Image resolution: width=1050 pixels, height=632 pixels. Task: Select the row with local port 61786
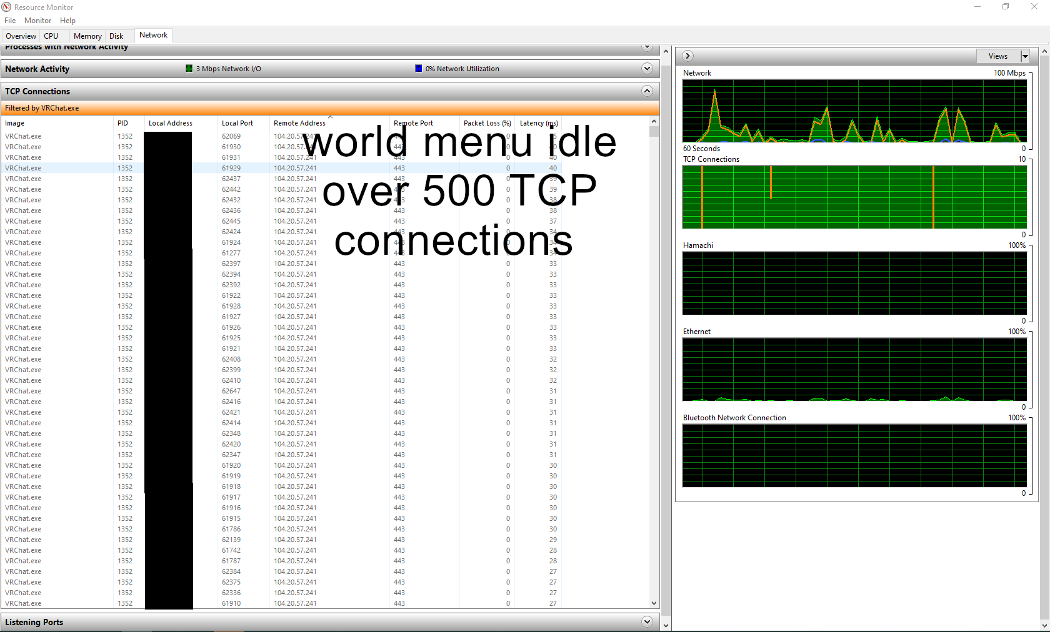pos(281,529)
